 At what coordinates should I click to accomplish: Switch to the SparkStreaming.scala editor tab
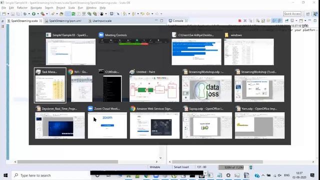(24, 21)
